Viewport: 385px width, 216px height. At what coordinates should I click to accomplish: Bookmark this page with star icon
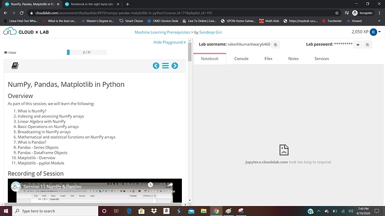point(337,13)
